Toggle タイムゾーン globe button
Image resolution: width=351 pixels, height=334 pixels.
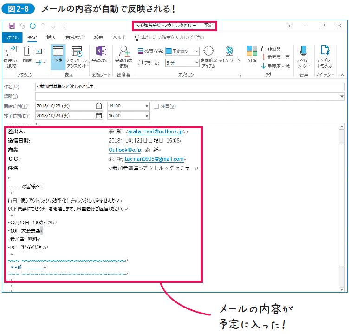coord(229,54)
